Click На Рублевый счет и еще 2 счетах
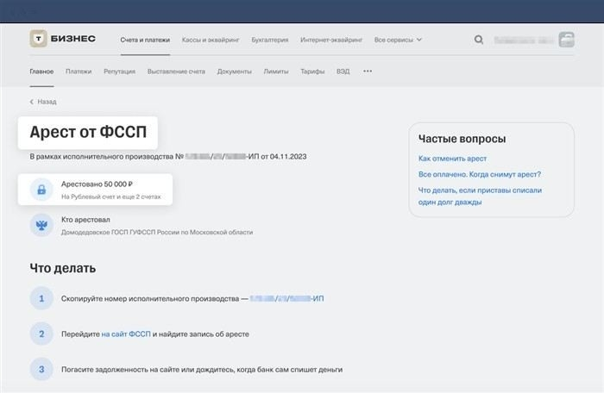 pos(111,196)
